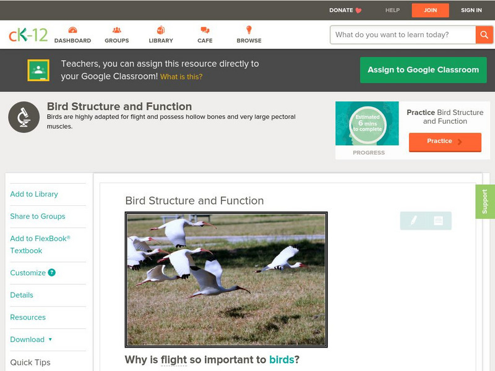Open the Library backpack icon
This screenshot has width=495, height=371.
(x=161, y=30)
